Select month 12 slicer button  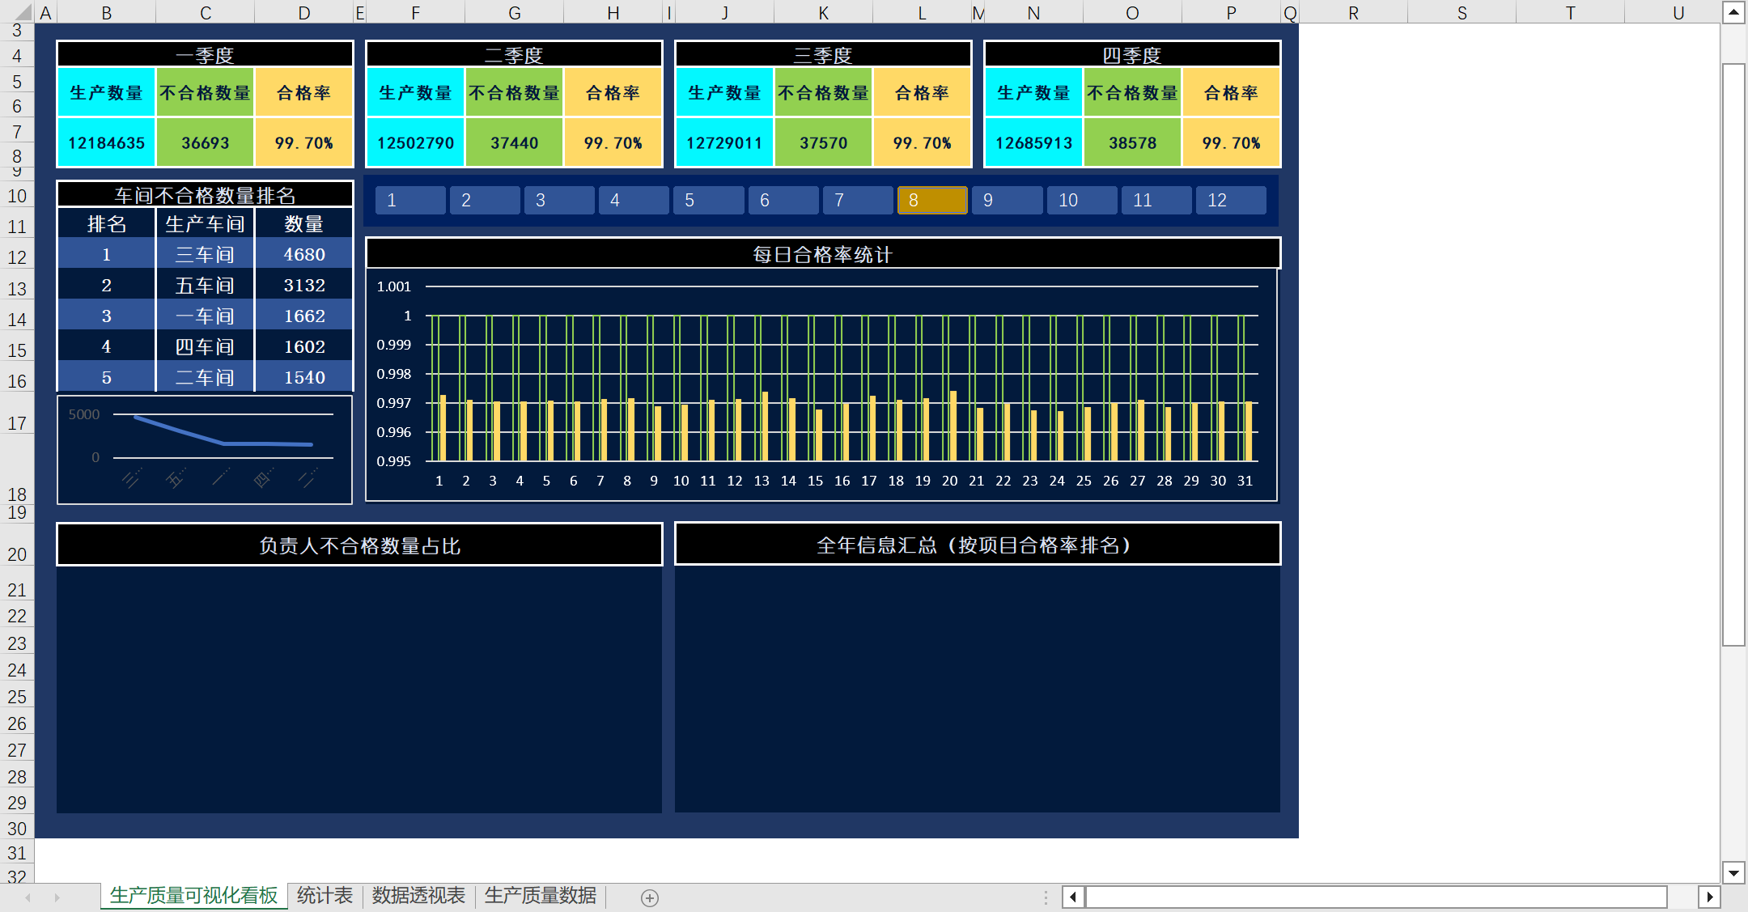[x=1231, y=200]
